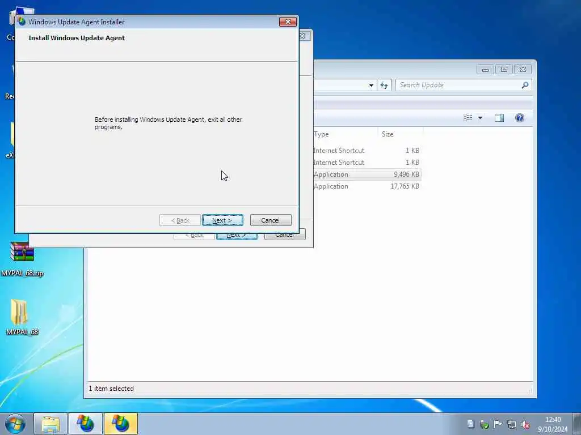581x435 pixels.
Task: Maximize the Explorer window
Action: click(x=504, y=69)
